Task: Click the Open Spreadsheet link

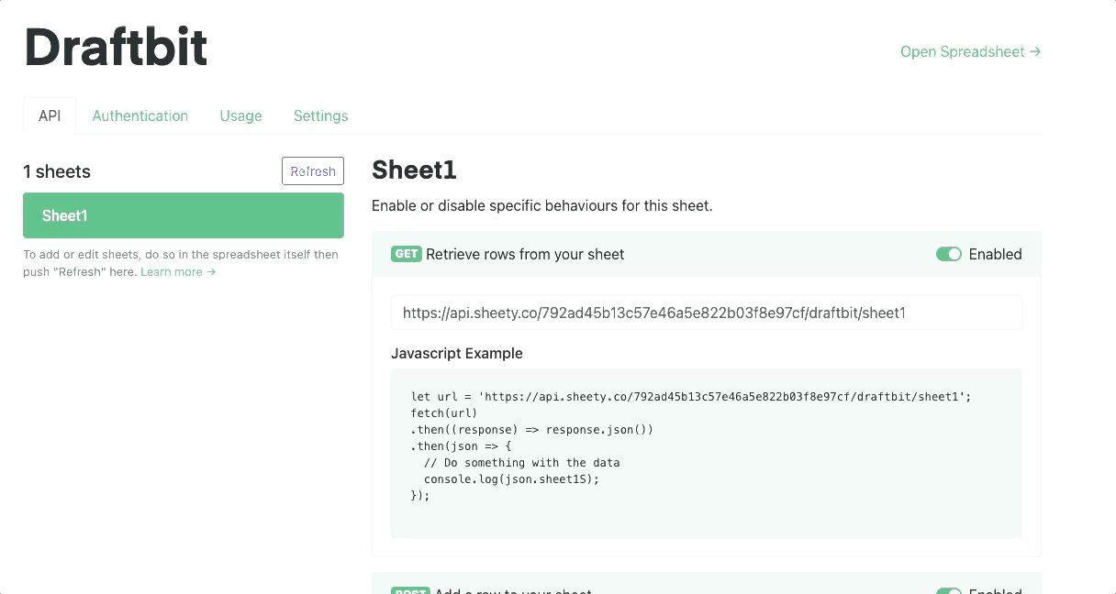Action: click(970, 51)
